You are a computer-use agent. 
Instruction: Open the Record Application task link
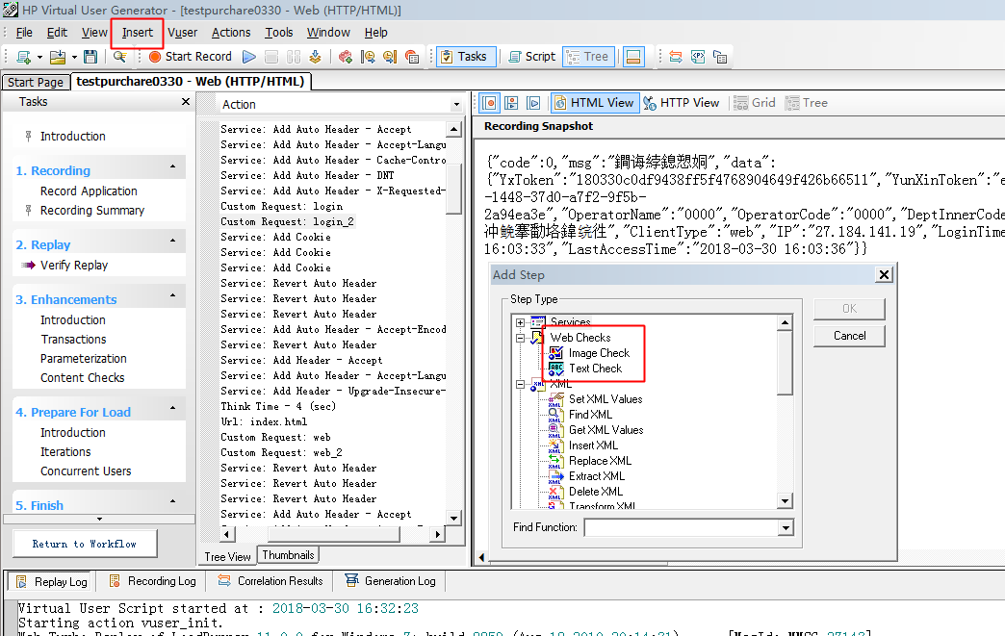coord(89,191)
